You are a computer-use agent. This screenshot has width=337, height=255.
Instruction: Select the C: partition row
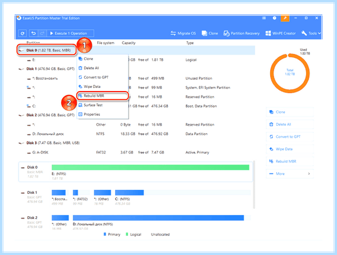pyautogui.click(x=136, y=106)
